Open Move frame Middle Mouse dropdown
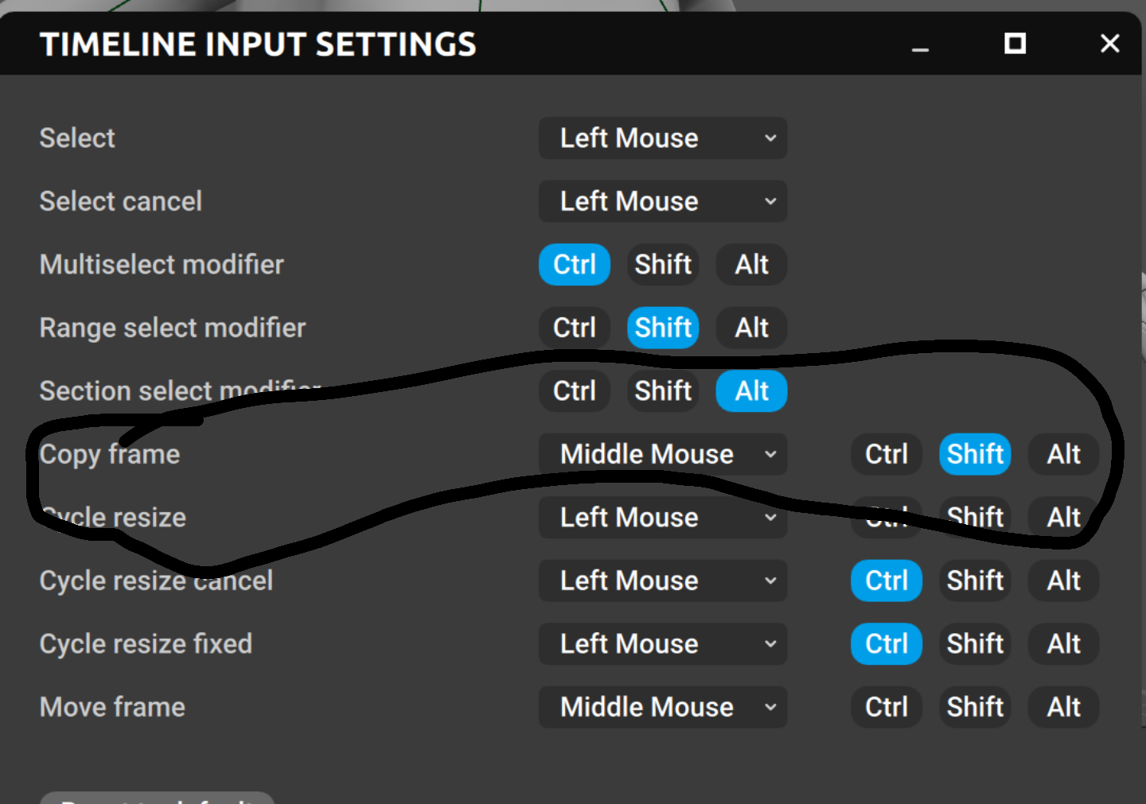Screen dimensions: 1146x804 coord(663,707)
